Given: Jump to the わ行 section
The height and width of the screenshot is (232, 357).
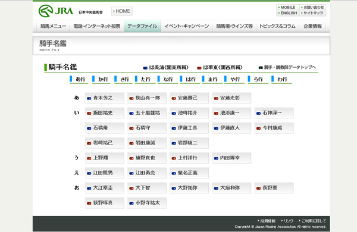Looking at the screenshot, I should 281,80.
